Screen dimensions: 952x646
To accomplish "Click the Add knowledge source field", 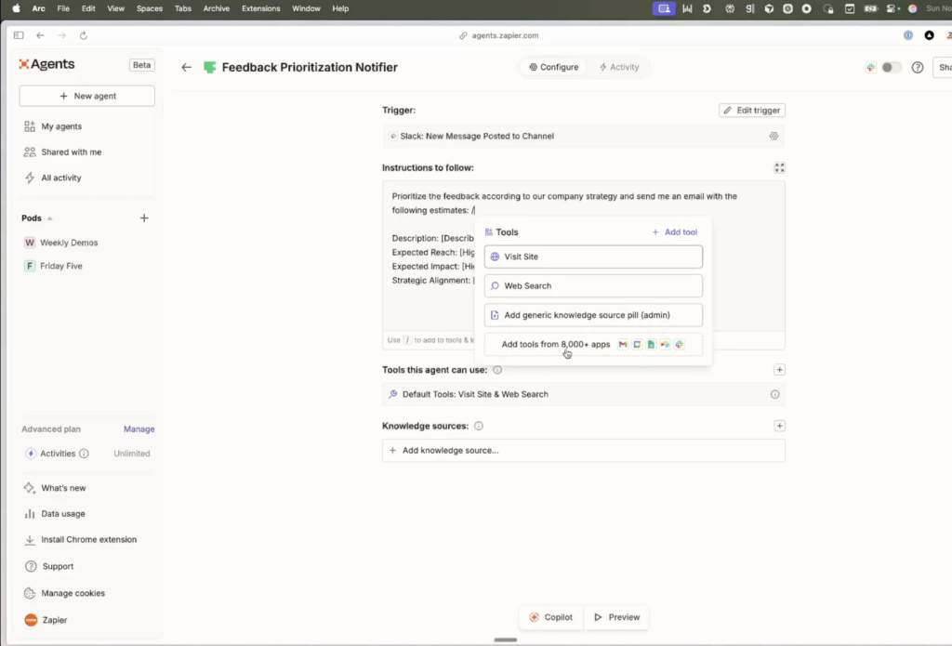I will click(x=583, y=451).
